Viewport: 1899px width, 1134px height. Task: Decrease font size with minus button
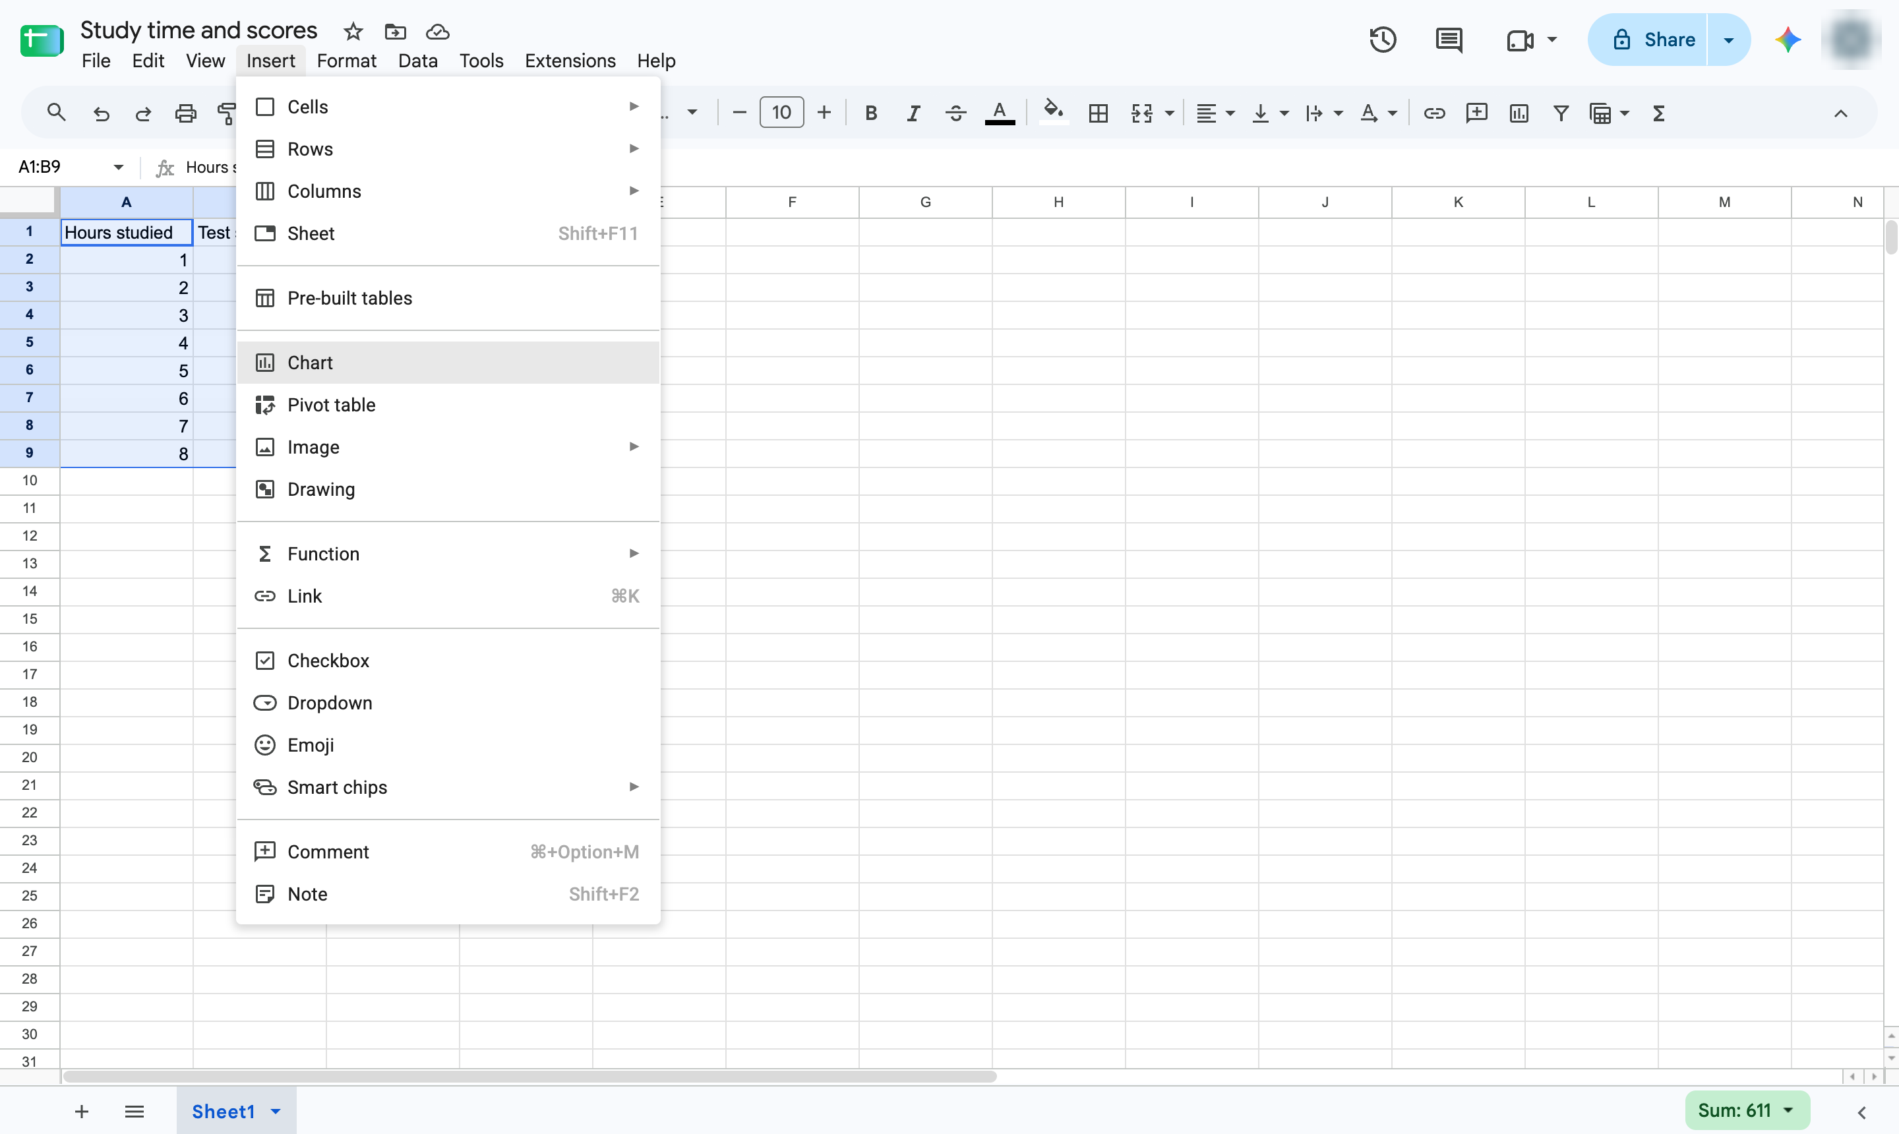(x=739, y=113)
